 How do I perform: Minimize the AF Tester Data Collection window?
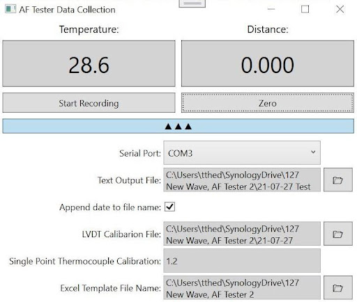271,9
